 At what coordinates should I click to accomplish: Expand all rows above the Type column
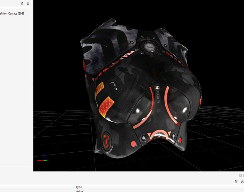(236, 182)
